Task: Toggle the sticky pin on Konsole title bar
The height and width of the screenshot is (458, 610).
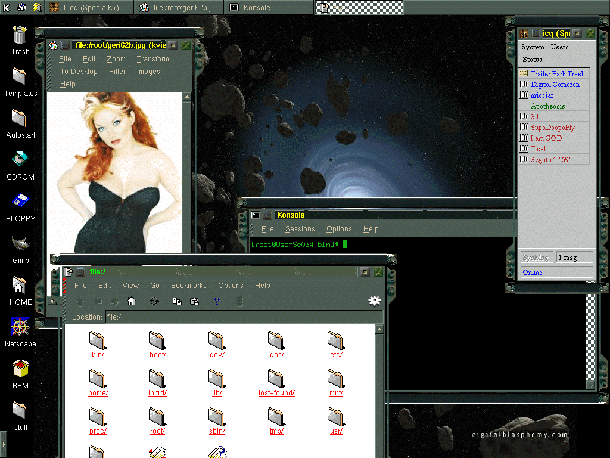Action: [x=268, y=215]
